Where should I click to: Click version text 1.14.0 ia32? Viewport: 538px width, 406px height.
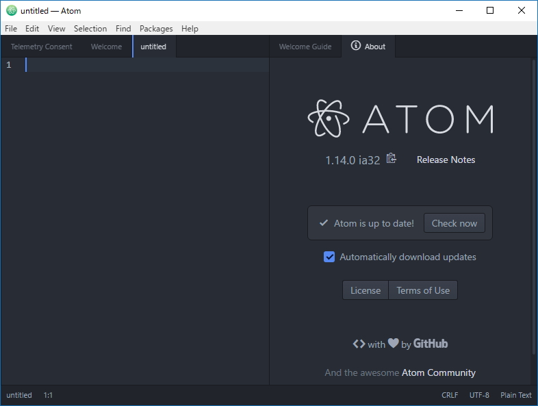[x=353, y=160]
